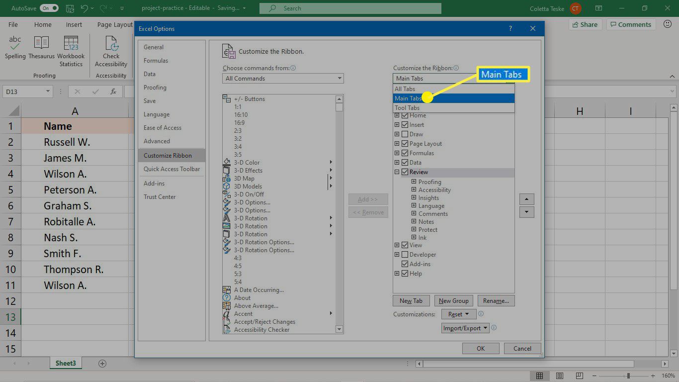The image size is (679, 382).
Task: Go to Quick Access Toolbar category
Action: tap(171, 169)
